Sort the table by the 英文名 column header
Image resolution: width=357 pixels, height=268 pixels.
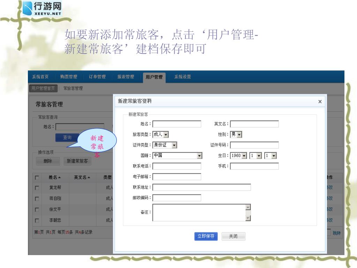(82, 177)
